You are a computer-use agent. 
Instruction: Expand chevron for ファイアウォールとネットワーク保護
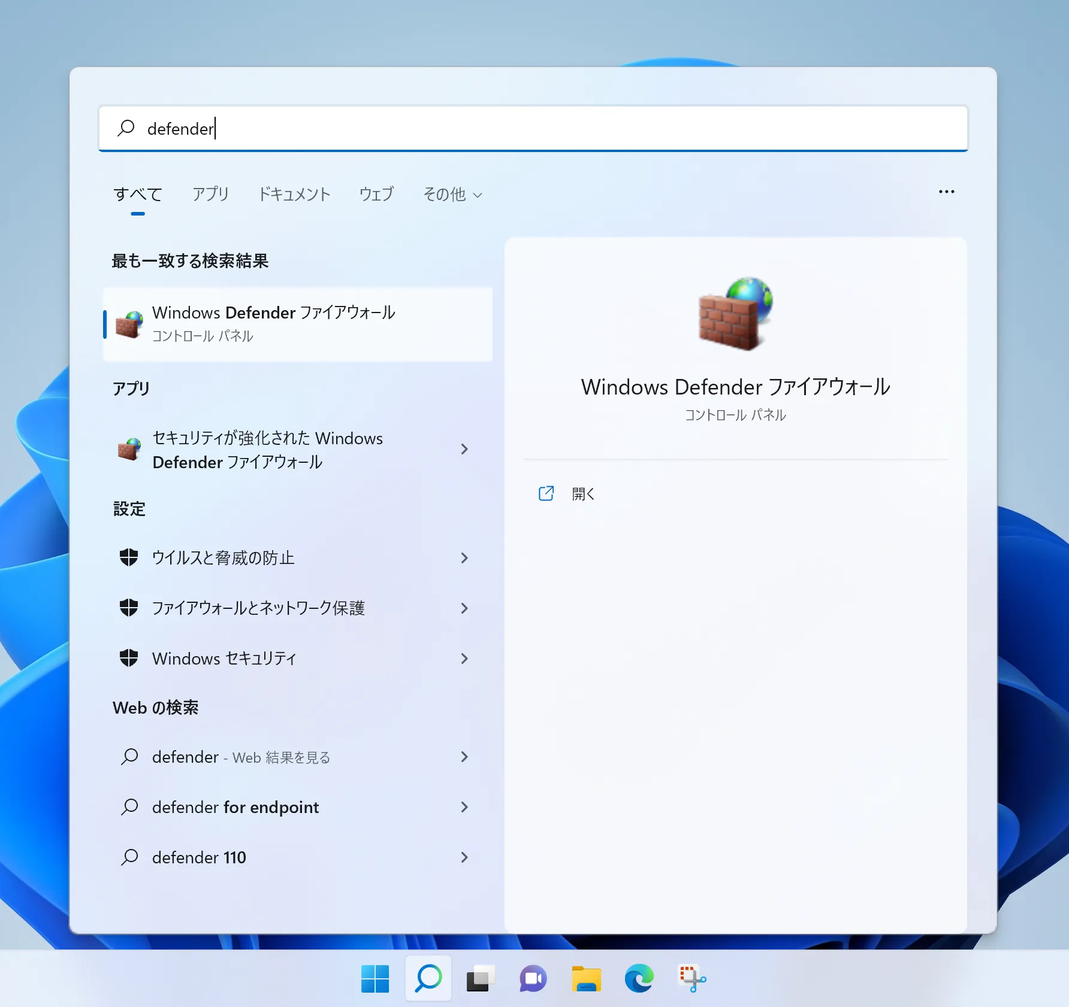464,608
